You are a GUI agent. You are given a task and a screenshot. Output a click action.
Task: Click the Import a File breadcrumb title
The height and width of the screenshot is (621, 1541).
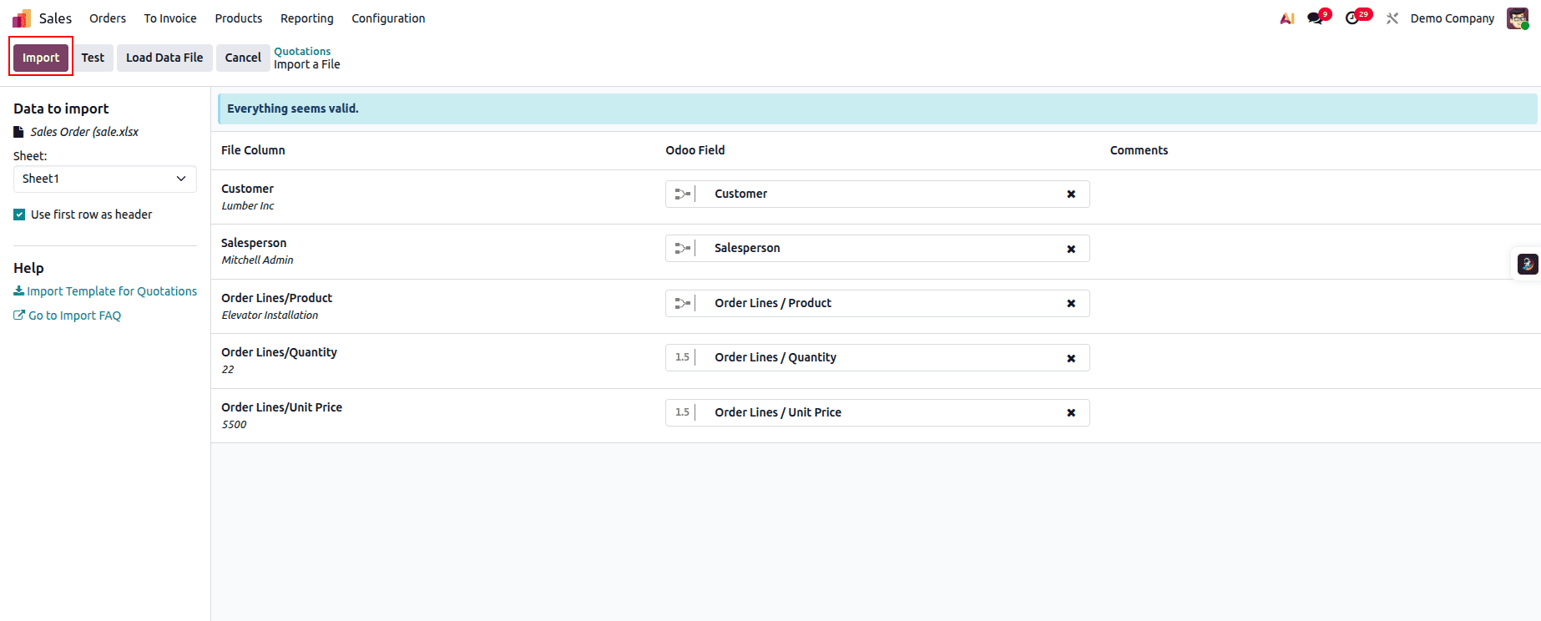[x=307, y=64]
